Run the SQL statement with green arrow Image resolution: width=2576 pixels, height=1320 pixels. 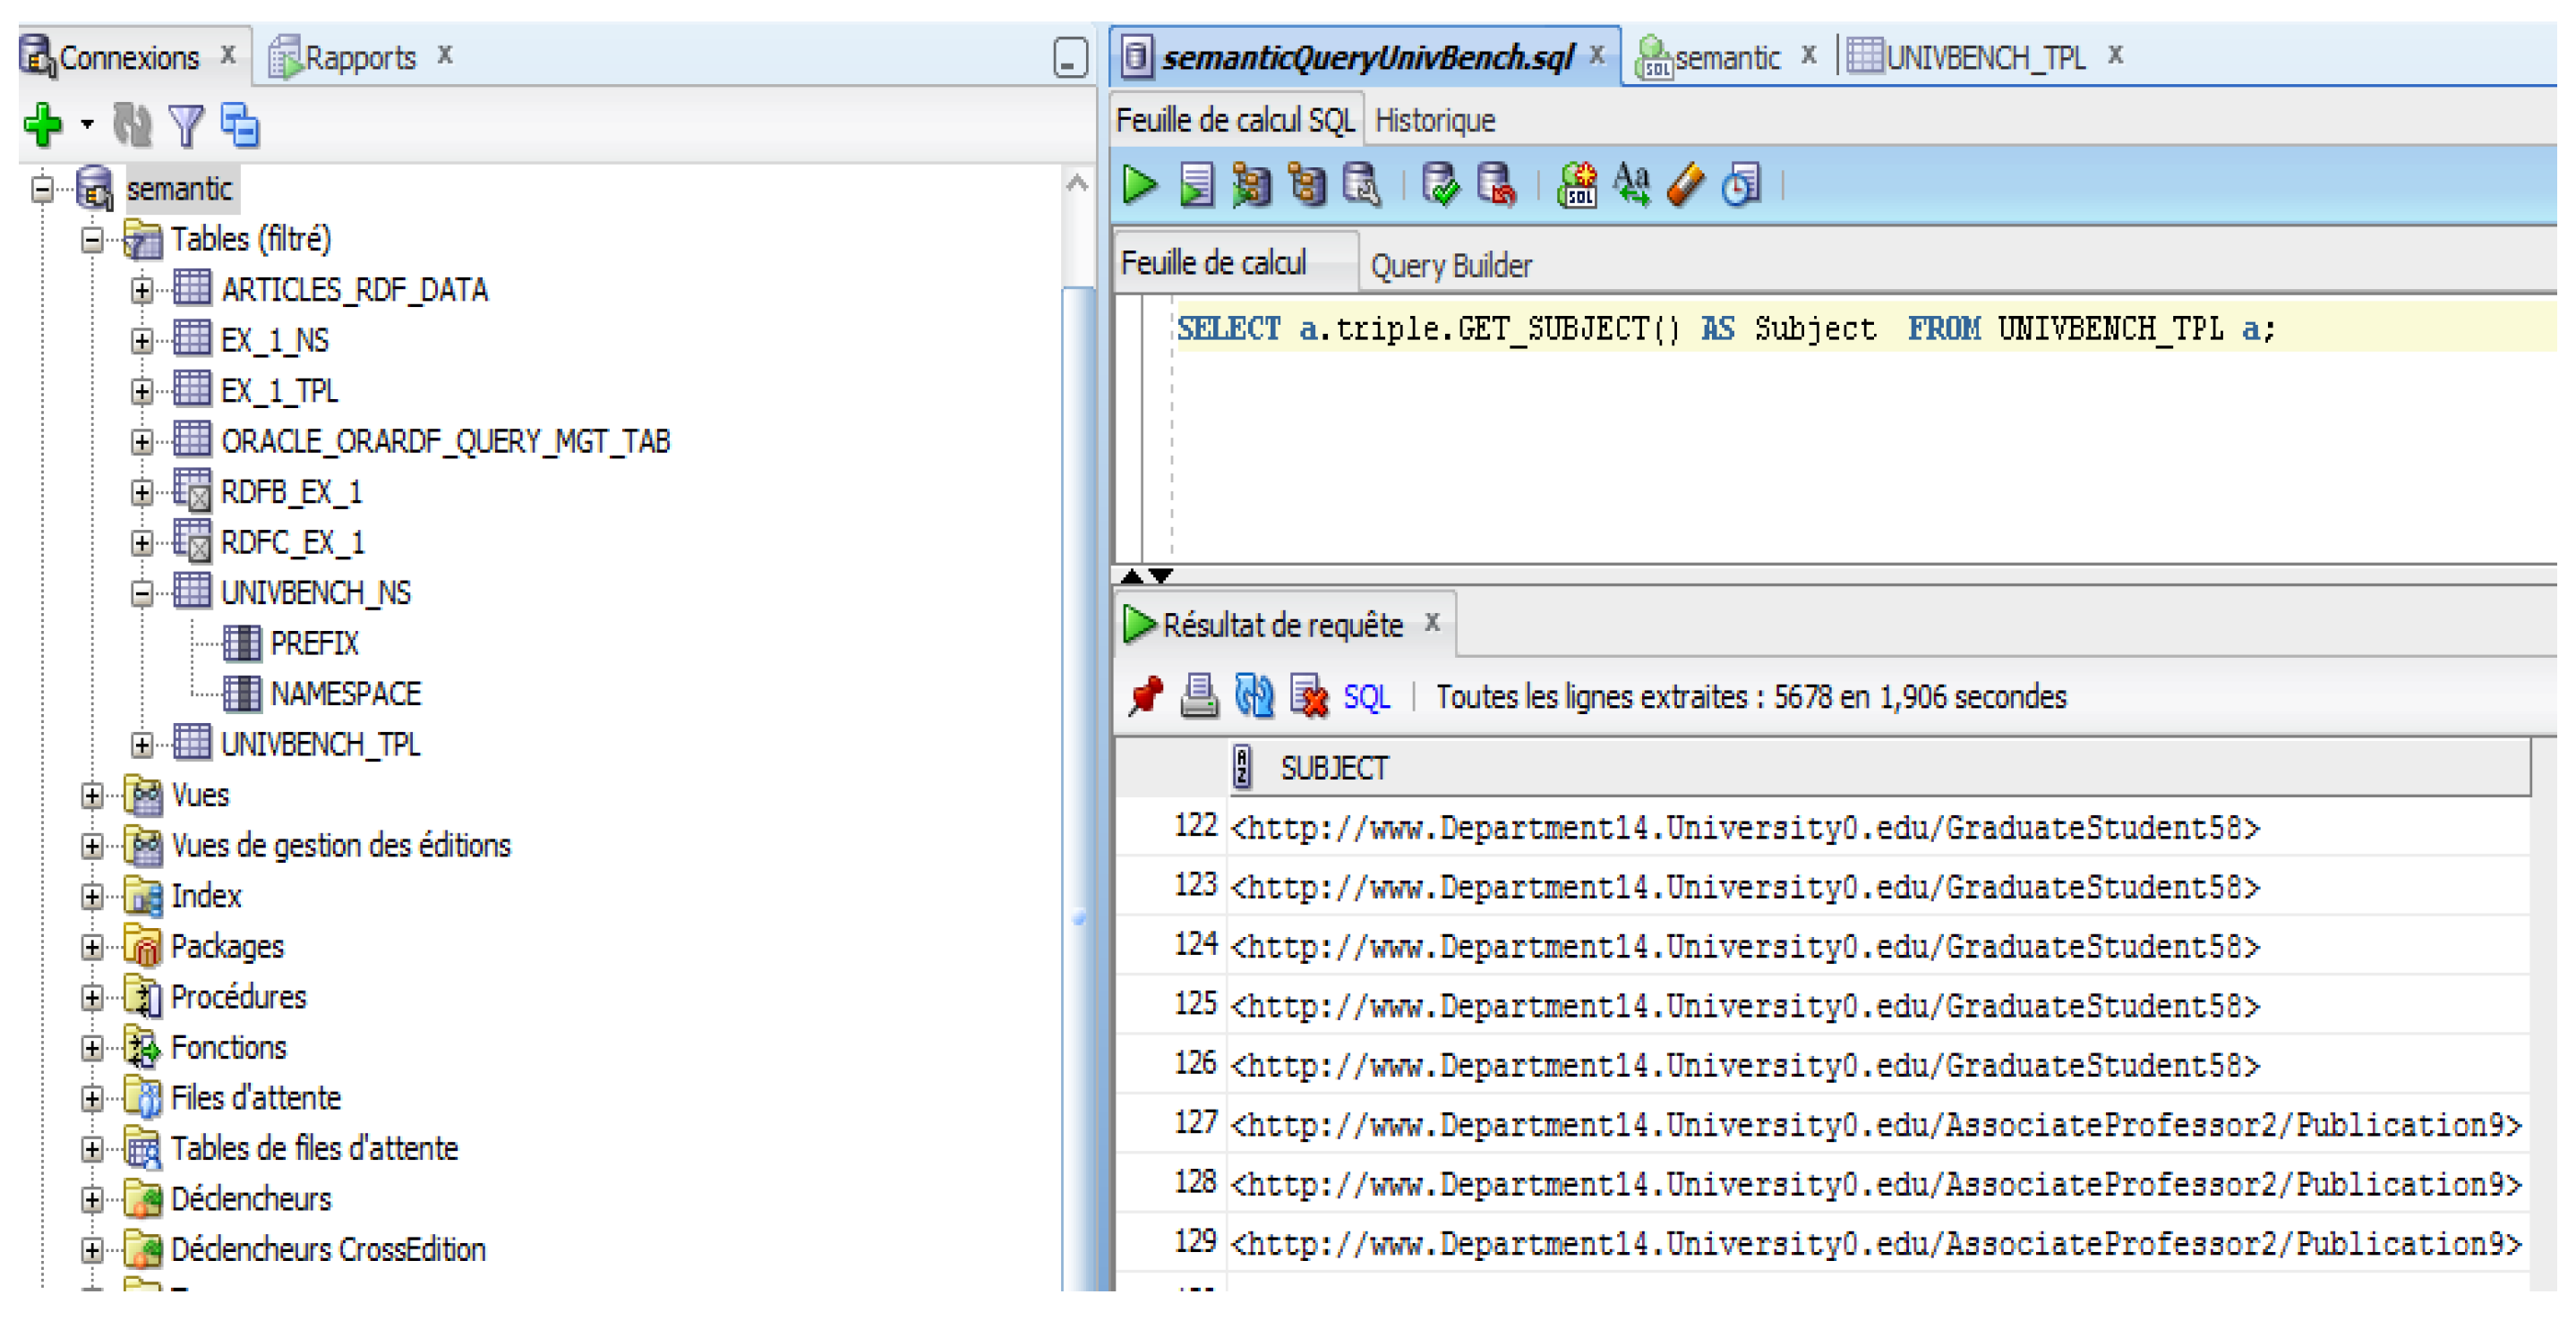point(1139,185)
